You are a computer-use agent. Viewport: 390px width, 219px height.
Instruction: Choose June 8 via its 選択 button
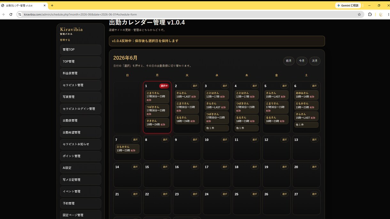point(165,140)
